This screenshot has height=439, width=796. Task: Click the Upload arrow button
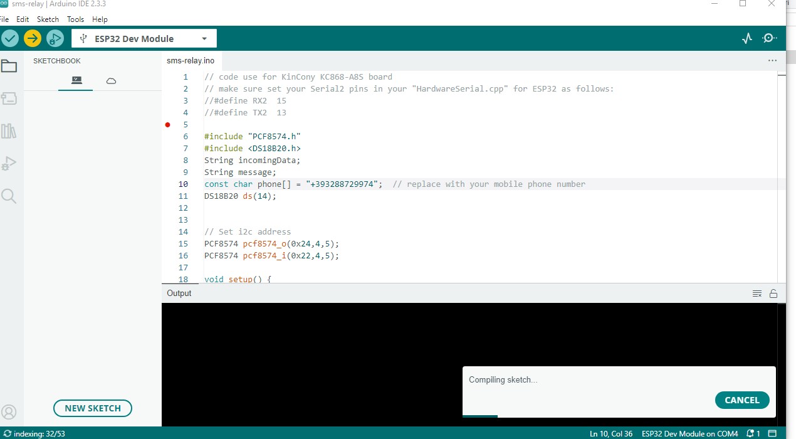(x=33, y=38)
